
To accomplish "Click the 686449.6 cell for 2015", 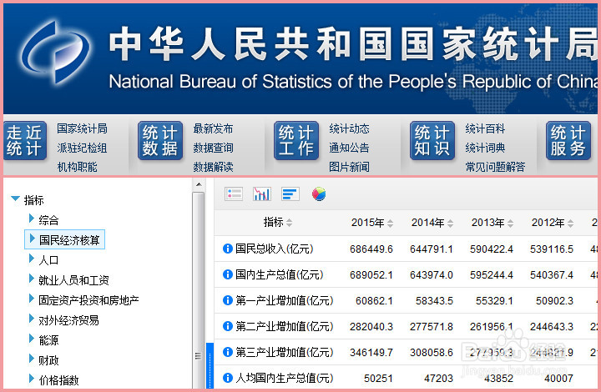I will point(371,249).
